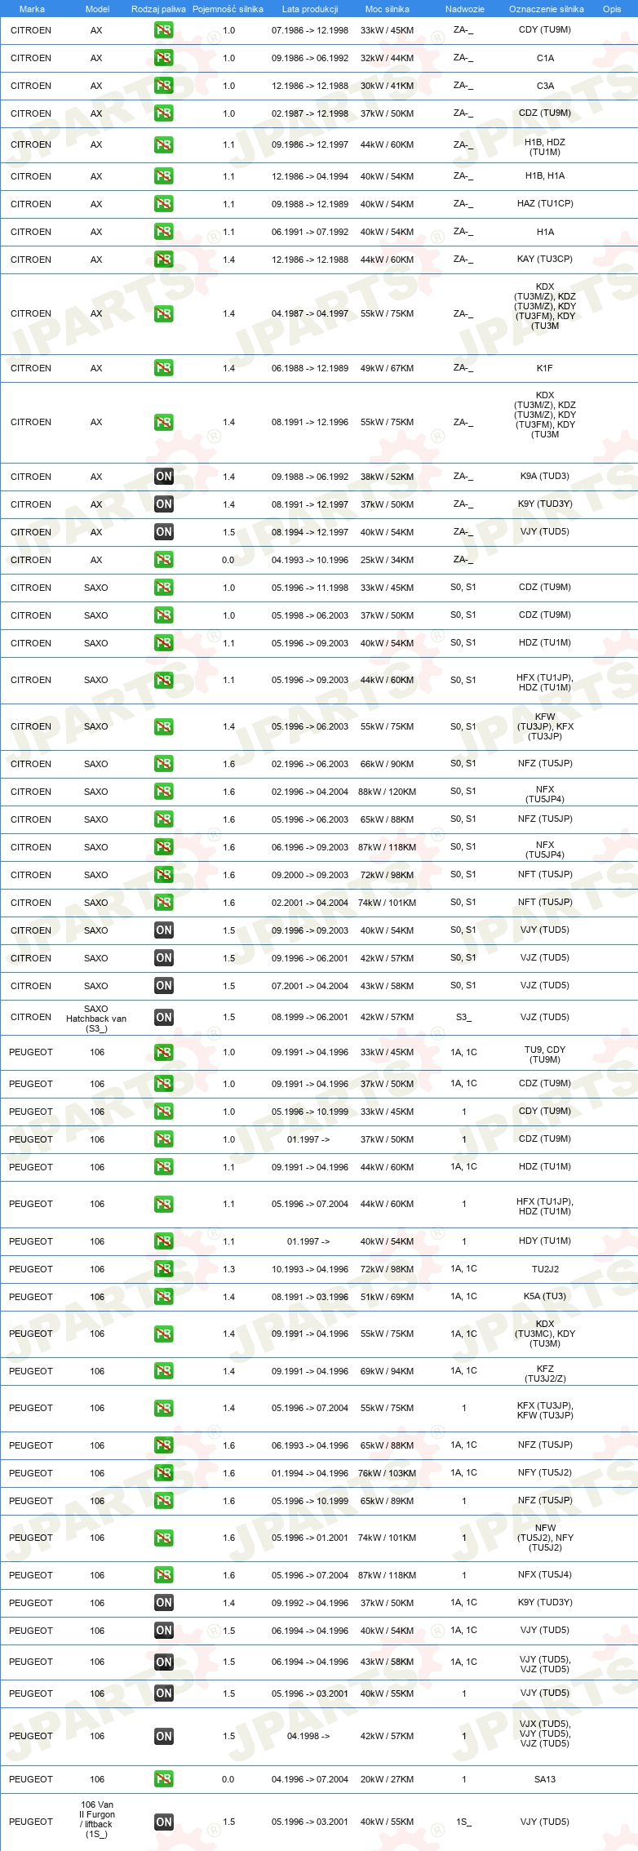
Task: Click diesel ON icon in Citroen AX K9Y row
Action: tap(164, 504)
